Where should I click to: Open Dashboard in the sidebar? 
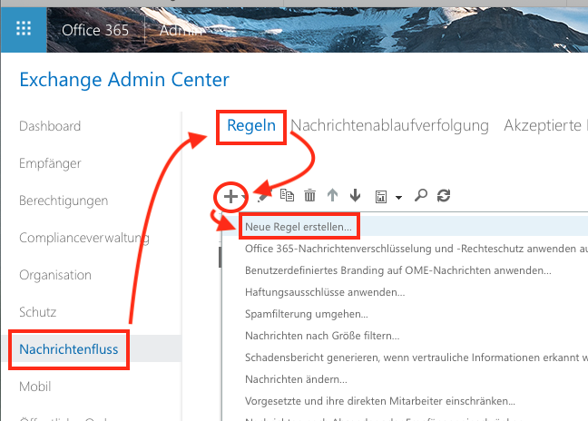50,126
